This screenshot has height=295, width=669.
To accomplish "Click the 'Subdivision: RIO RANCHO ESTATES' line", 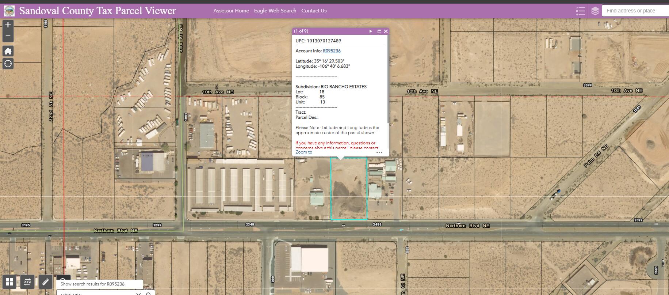I will 331,87.
